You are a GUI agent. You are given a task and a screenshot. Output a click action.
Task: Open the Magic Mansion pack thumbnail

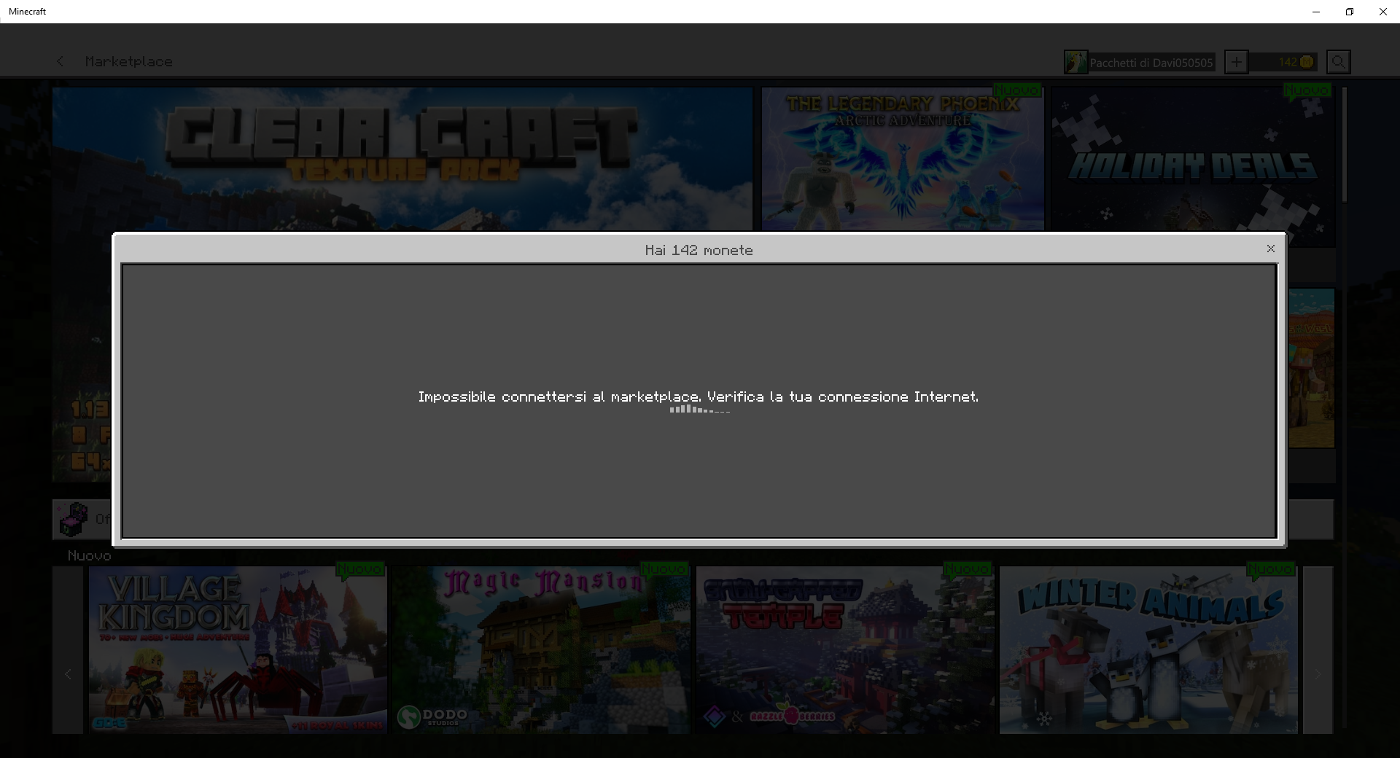pos(541,650)
